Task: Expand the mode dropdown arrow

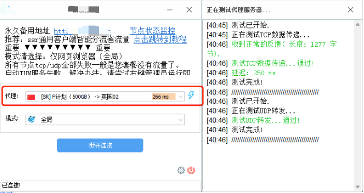Action: tap(181, 120)
